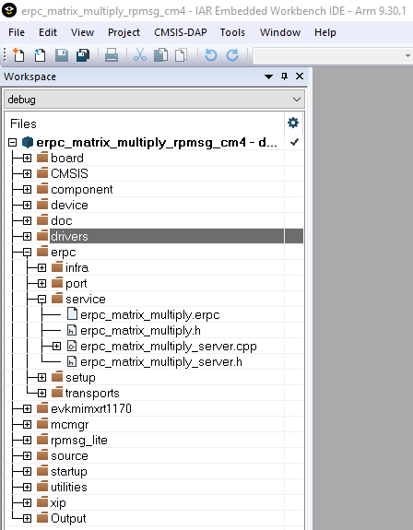The width and height of the screenshot is (413, 530).
Task: Click the Save toolbar icon
Action: 62,55
